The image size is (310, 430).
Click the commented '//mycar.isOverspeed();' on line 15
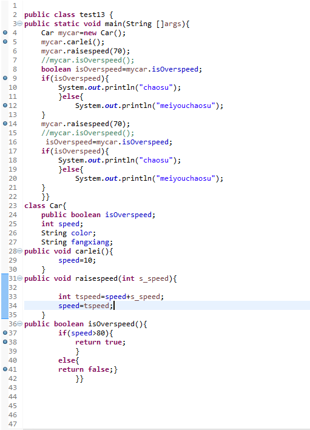(88, 133)
